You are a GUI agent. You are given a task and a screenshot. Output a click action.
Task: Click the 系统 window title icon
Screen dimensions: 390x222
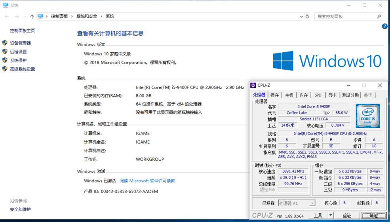coord(5,5)
